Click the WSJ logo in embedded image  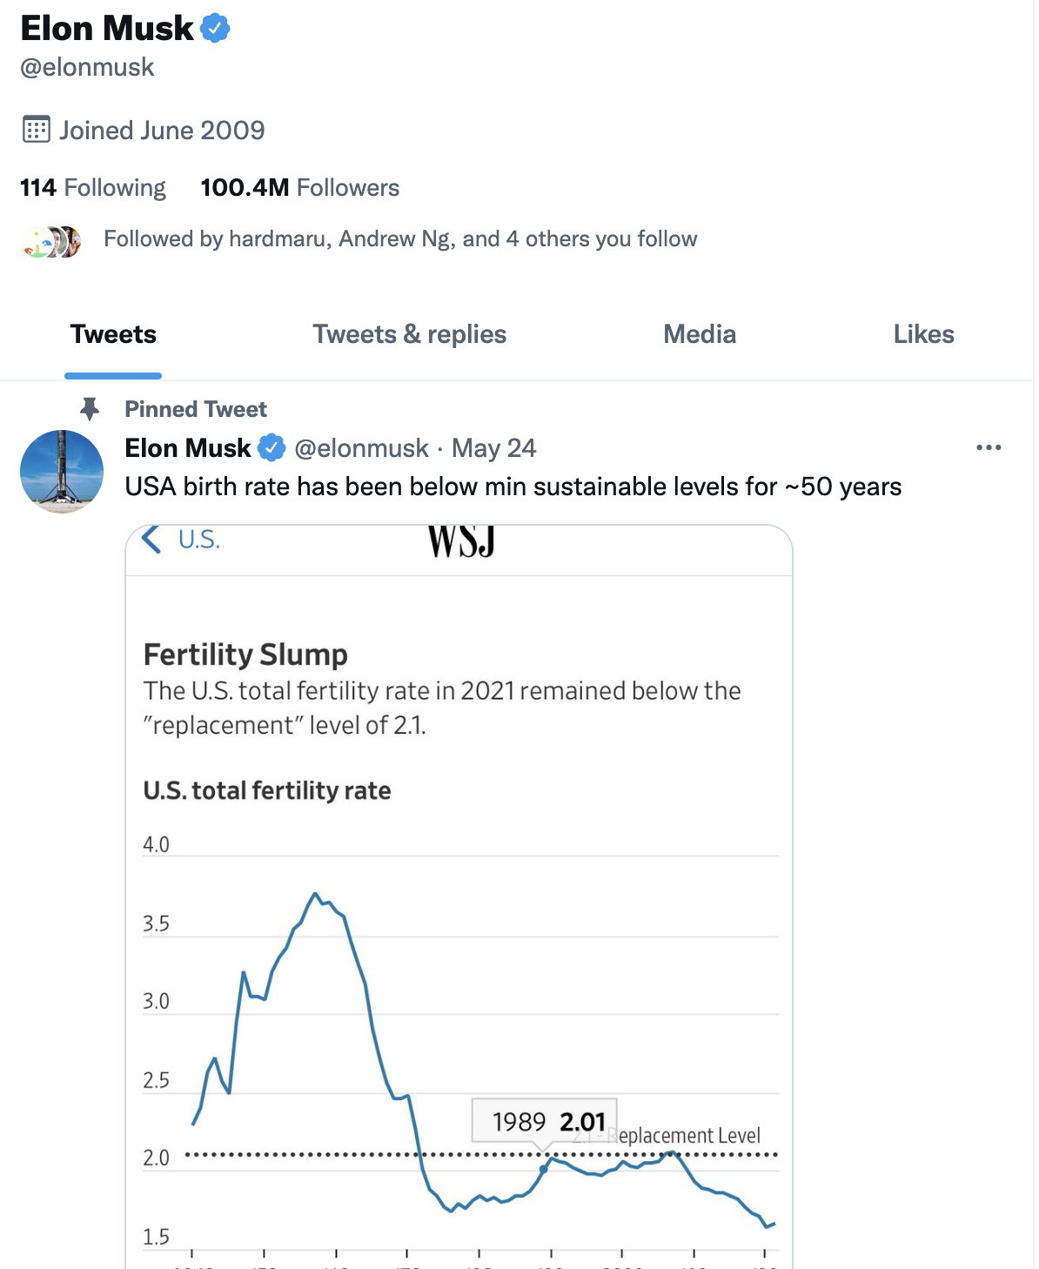pos(461,541)
